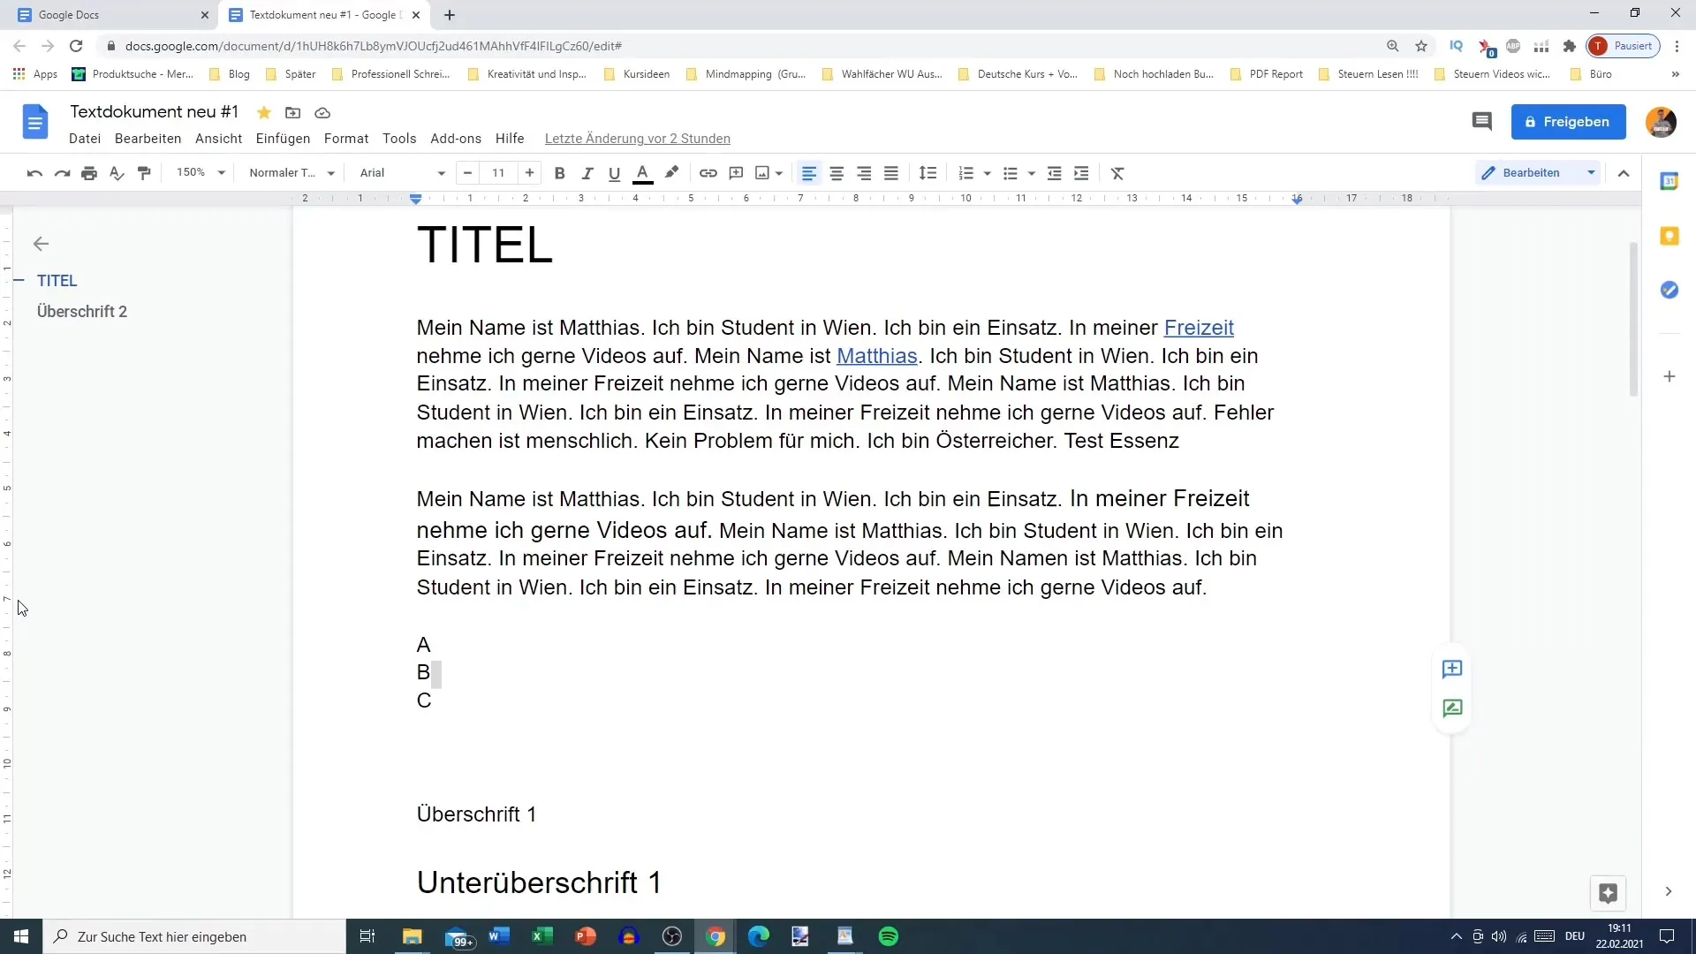
Task: Click the Matthias hyperlink in text
Action: 877,355
